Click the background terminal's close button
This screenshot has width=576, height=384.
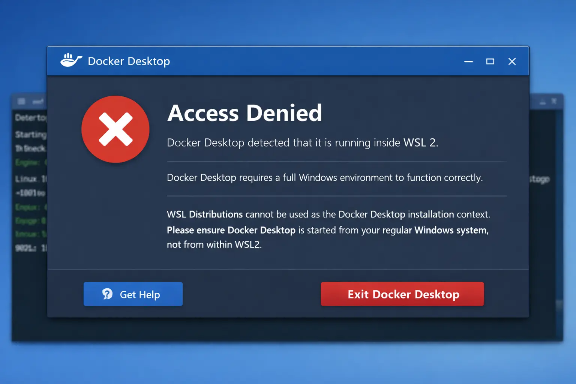pos(554,101)
